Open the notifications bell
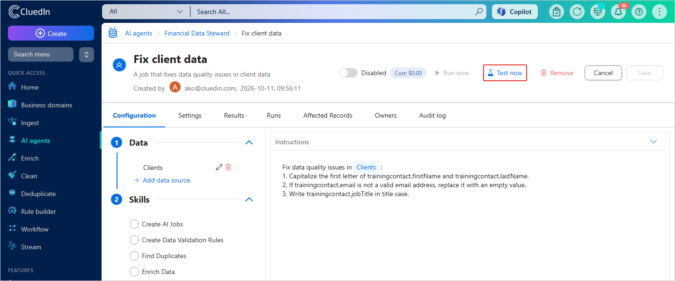Screen dimensions: 675x281 pyautogui.click(x=618, y=12)
